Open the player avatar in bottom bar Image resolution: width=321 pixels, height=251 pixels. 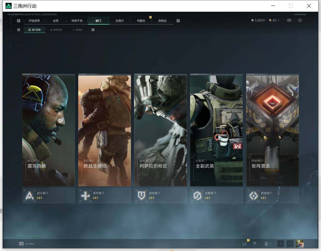pos(300,244)
